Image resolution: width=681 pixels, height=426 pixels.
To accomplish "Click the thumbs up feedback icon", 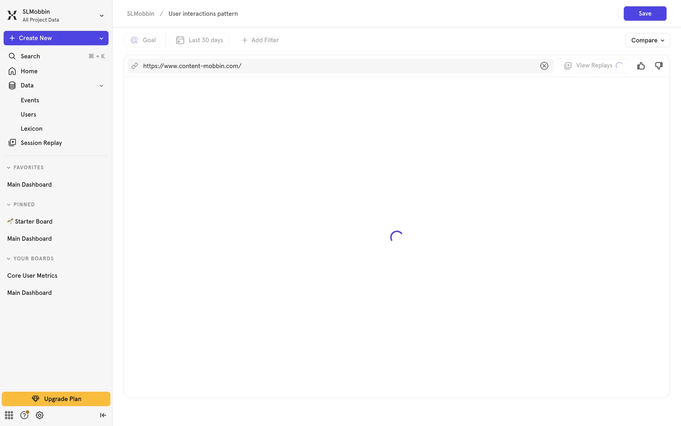I will point(641,66).
